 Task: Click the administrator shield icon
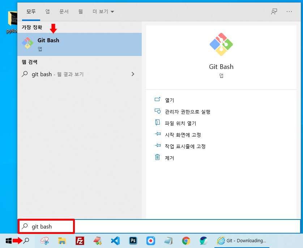(x=158, y=111)
